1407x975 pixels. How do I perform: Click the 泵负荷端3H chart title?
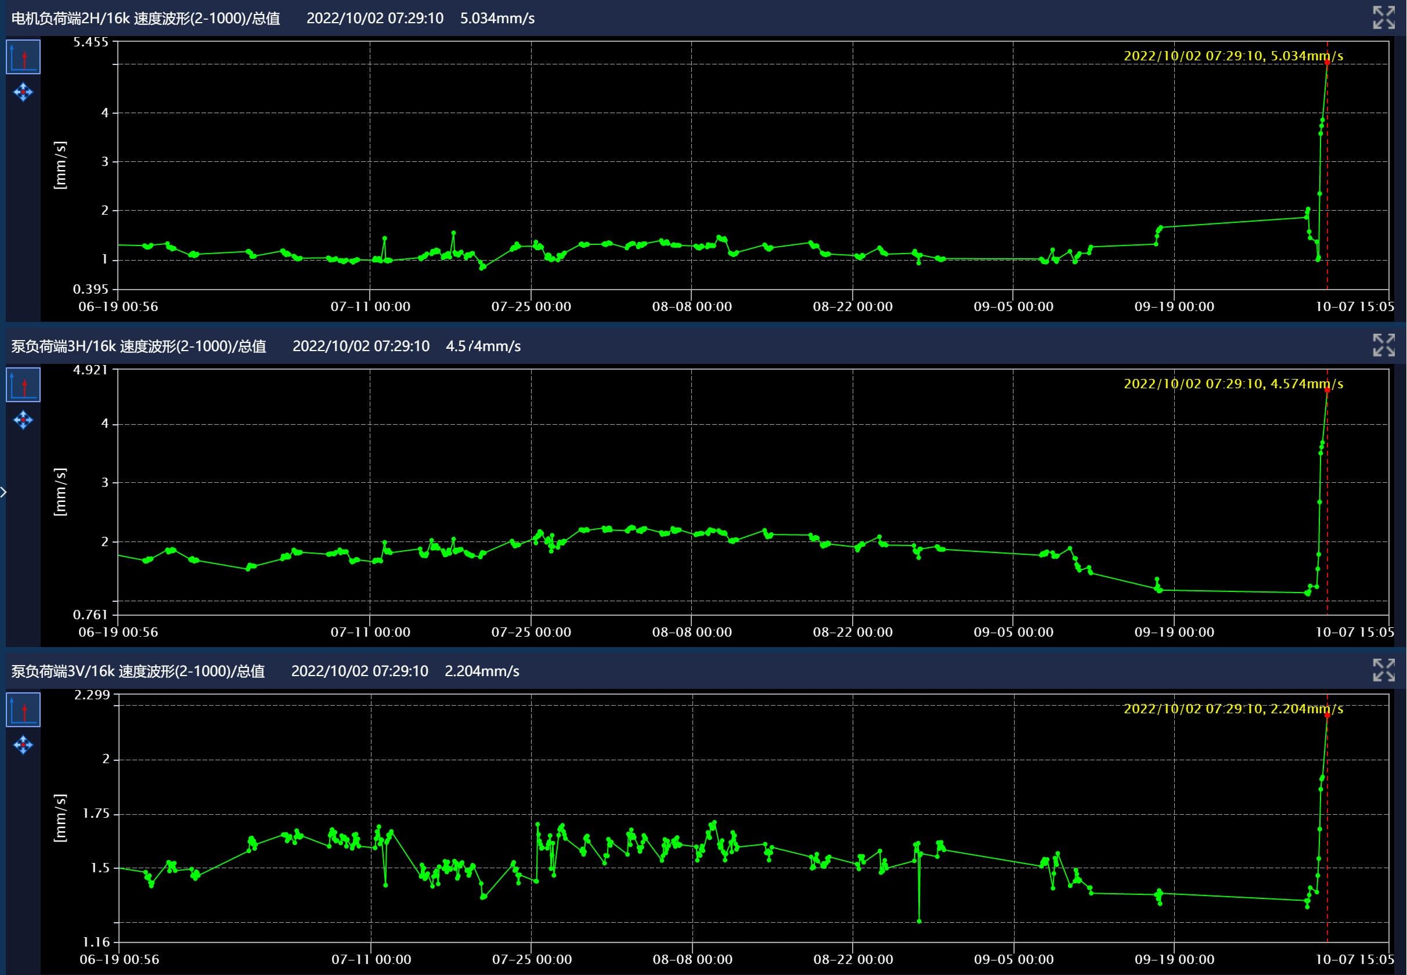click(139, 346)
